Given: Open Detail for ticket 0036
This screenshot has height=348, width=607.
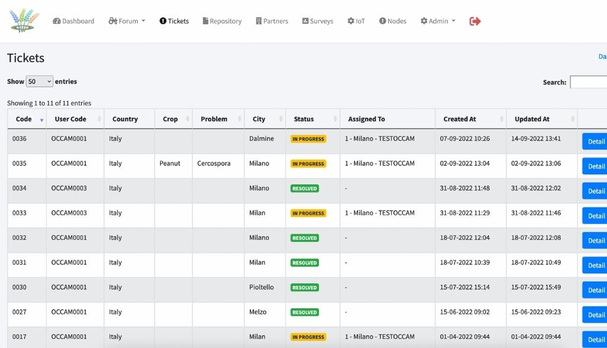Looking at the screenshot, I should pyautogui.click(x=595, y=142).
